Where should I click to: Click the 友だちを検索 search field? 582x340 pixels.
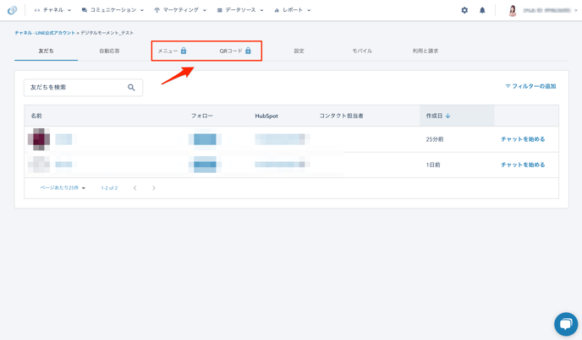pyautogui.click(x=76, y=88)
